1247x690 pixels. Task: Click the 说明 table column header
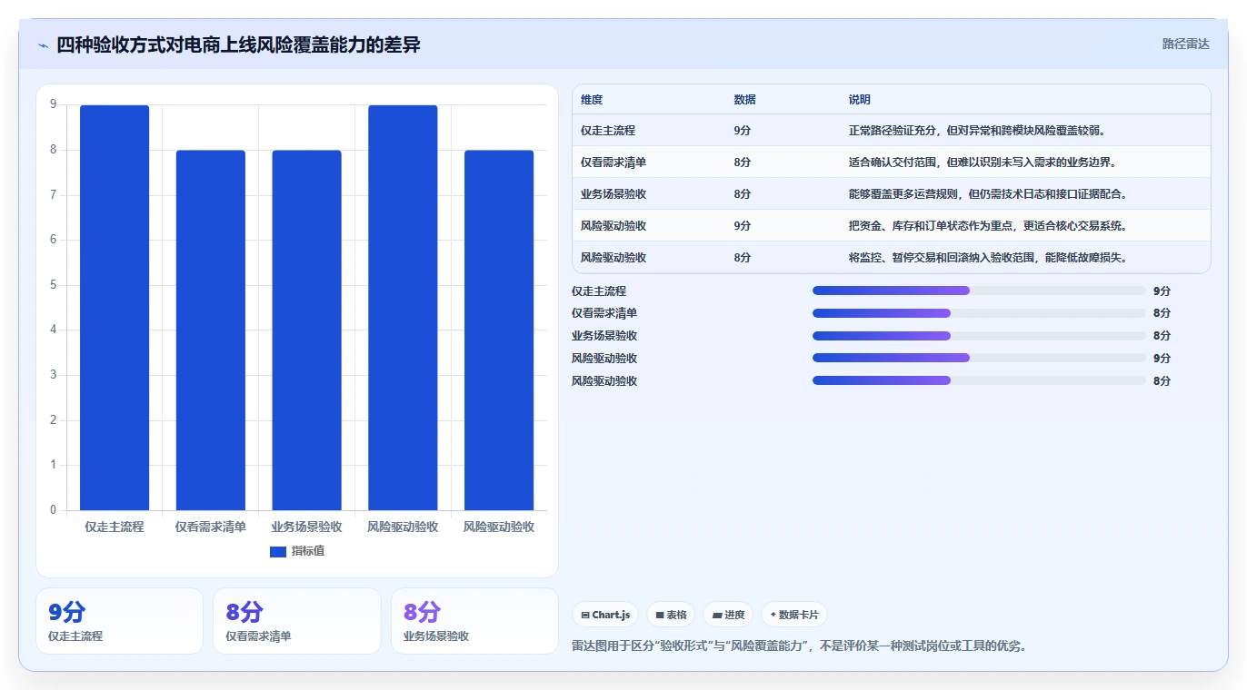[x=860, y=100]
